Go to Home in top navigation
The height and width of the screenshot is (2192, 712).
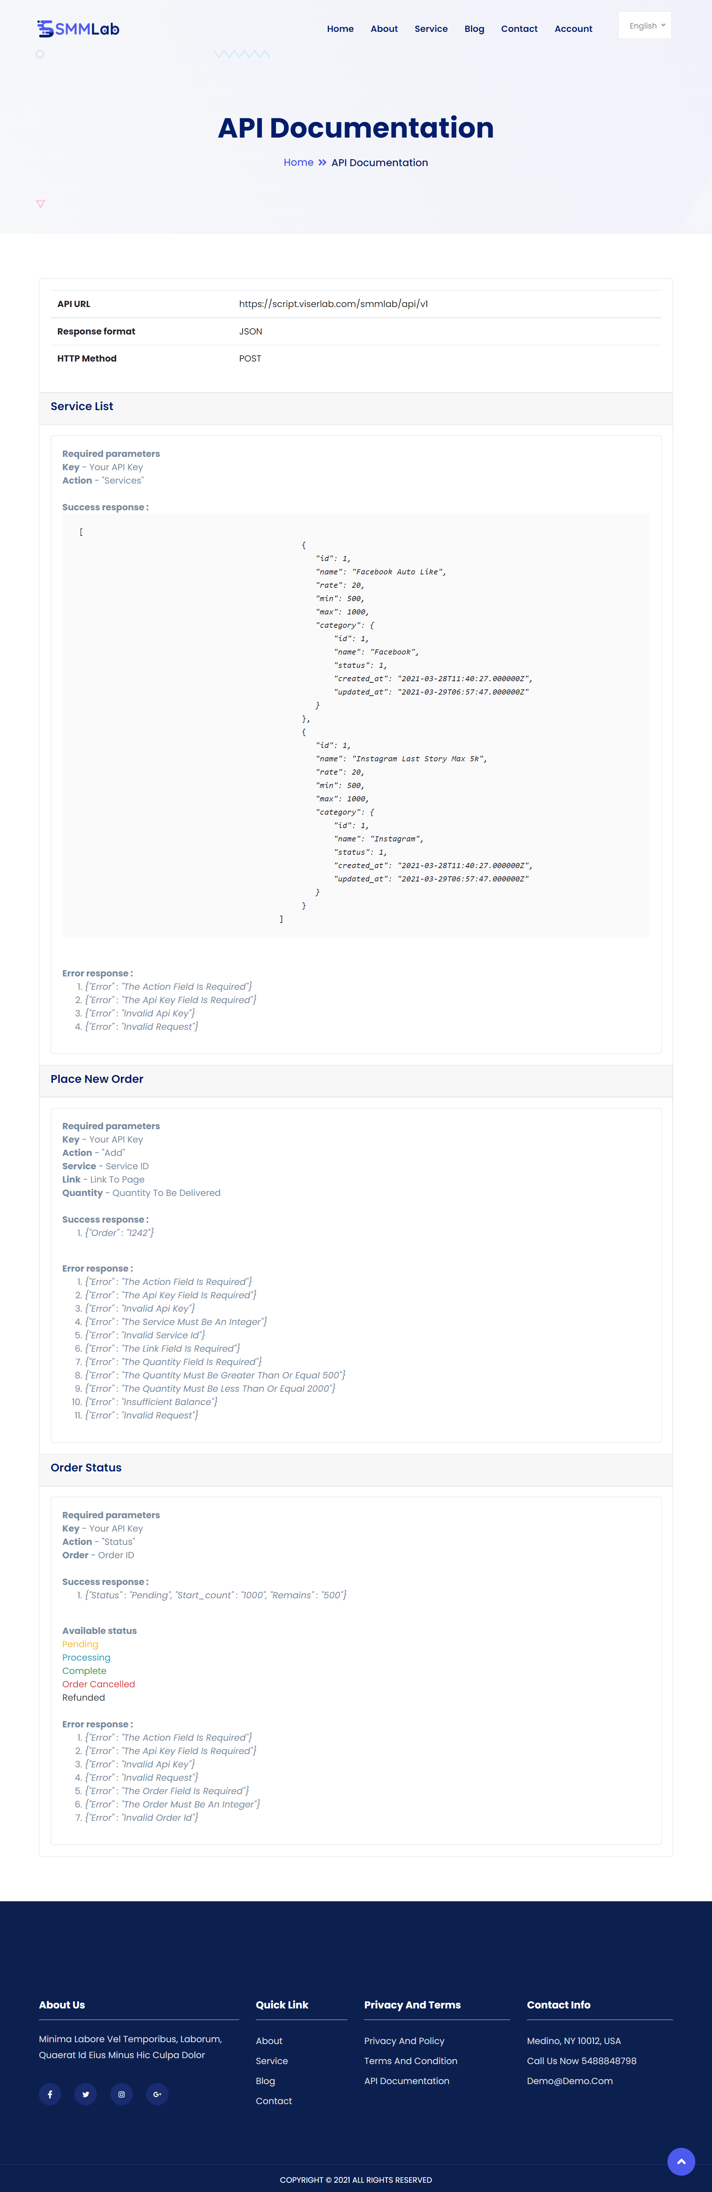[x=340, y=29]
